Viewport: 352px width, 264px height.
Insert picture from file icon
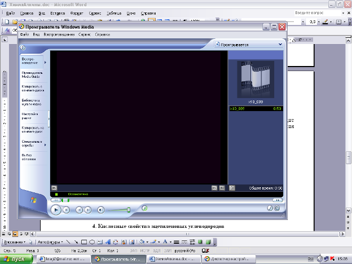(131, 242)
